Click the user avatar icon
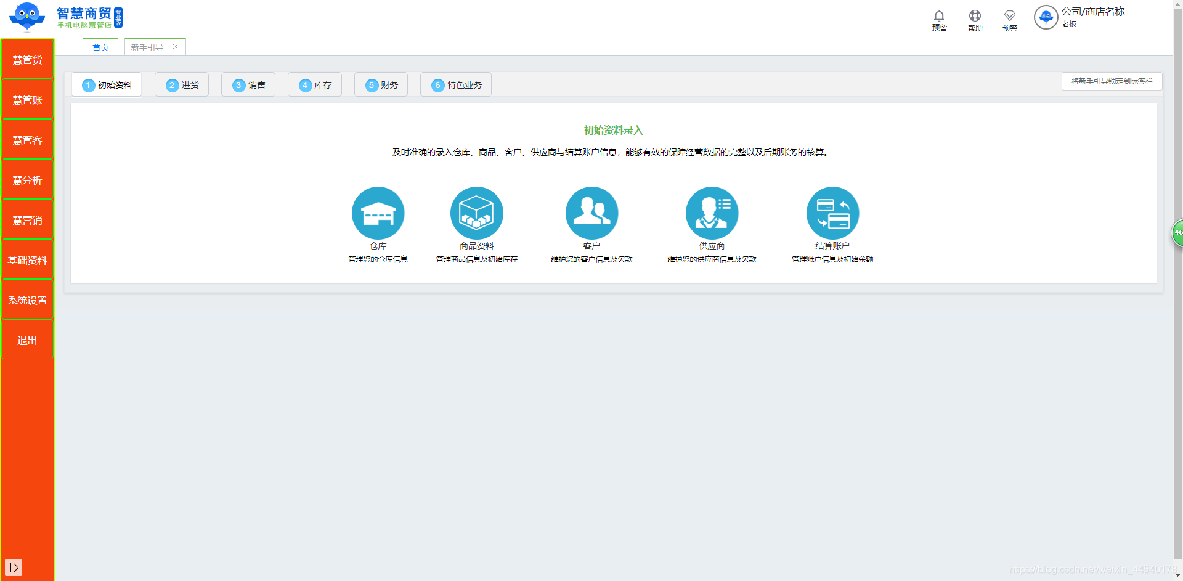 point(1046,17)
